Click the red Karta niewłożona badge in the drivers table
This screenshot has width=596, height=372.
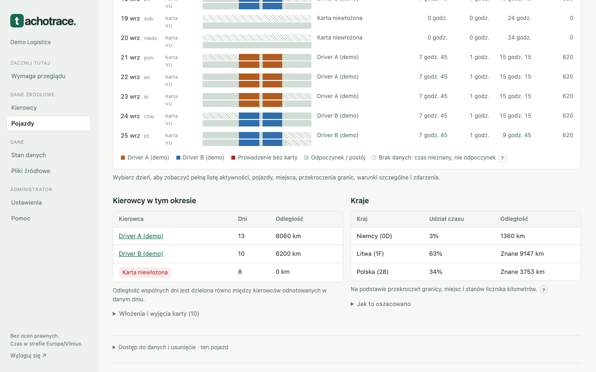pyautogui.click(x=145, y=272)
